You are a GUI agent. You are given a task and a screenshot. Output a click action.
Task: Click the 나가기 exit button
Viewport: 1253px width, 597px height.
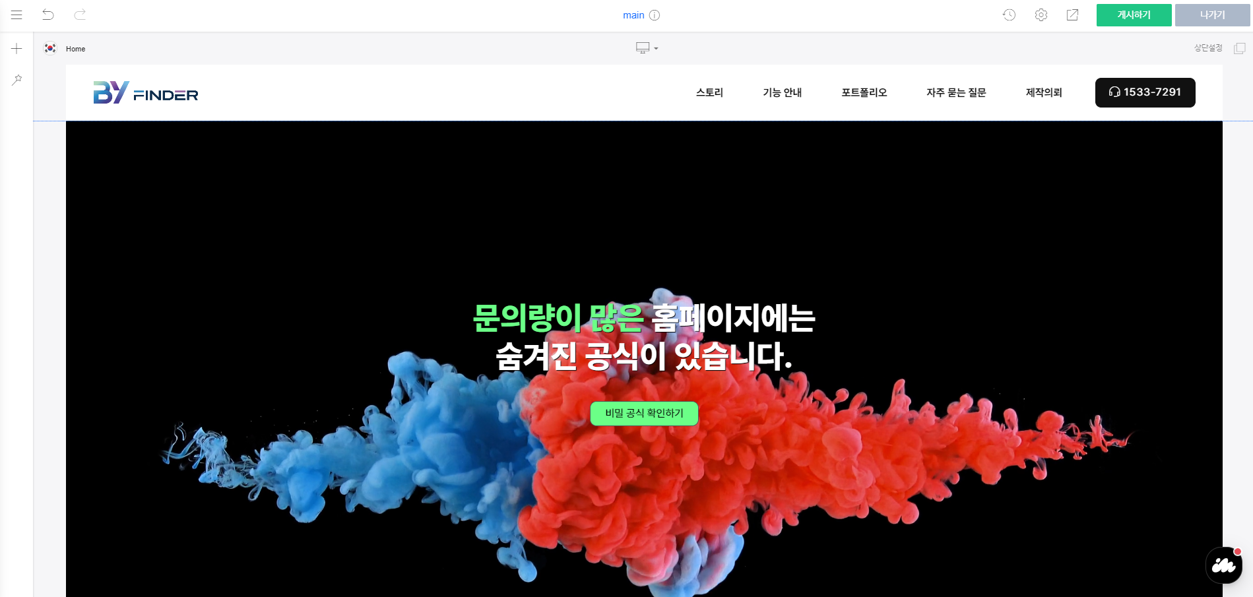click(x=1213, y=15)
